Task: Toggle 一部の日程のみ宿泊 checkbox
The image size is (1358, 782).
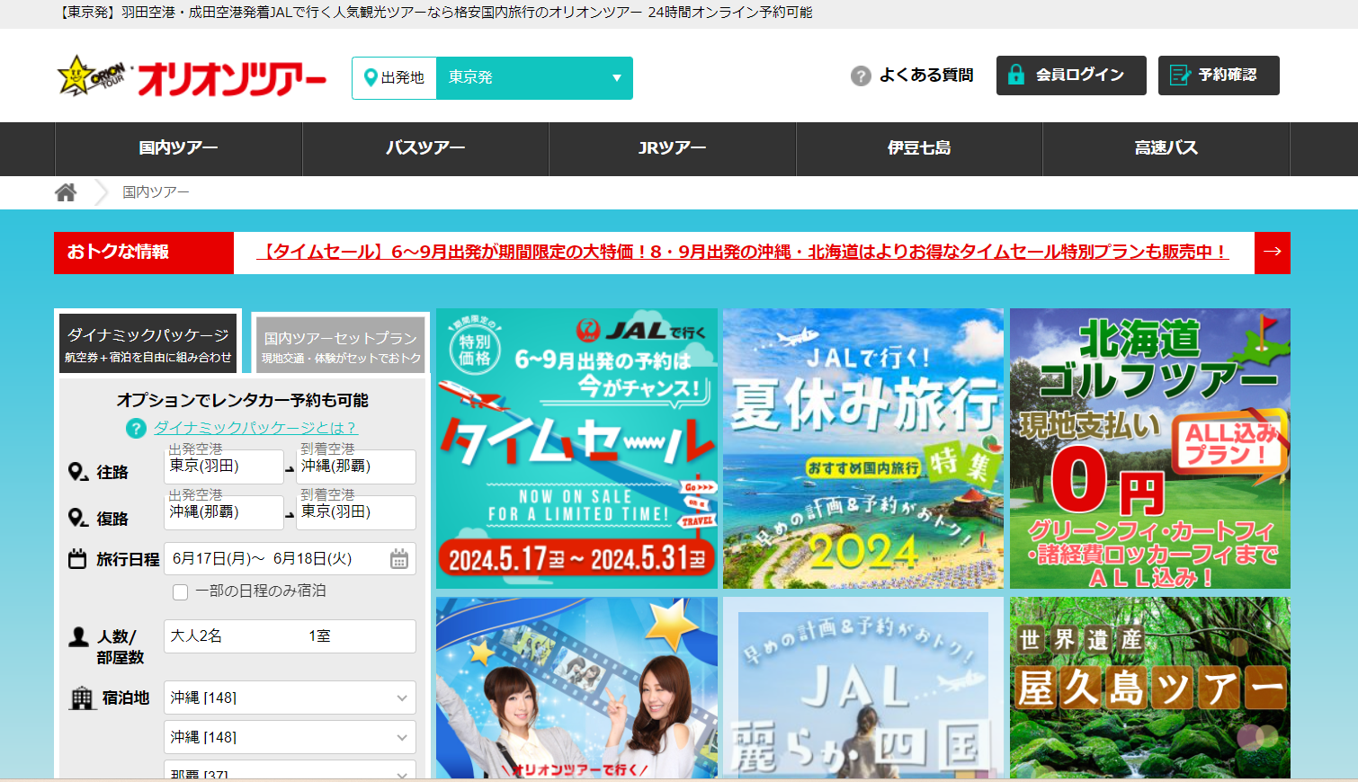Action: point(180,592)
